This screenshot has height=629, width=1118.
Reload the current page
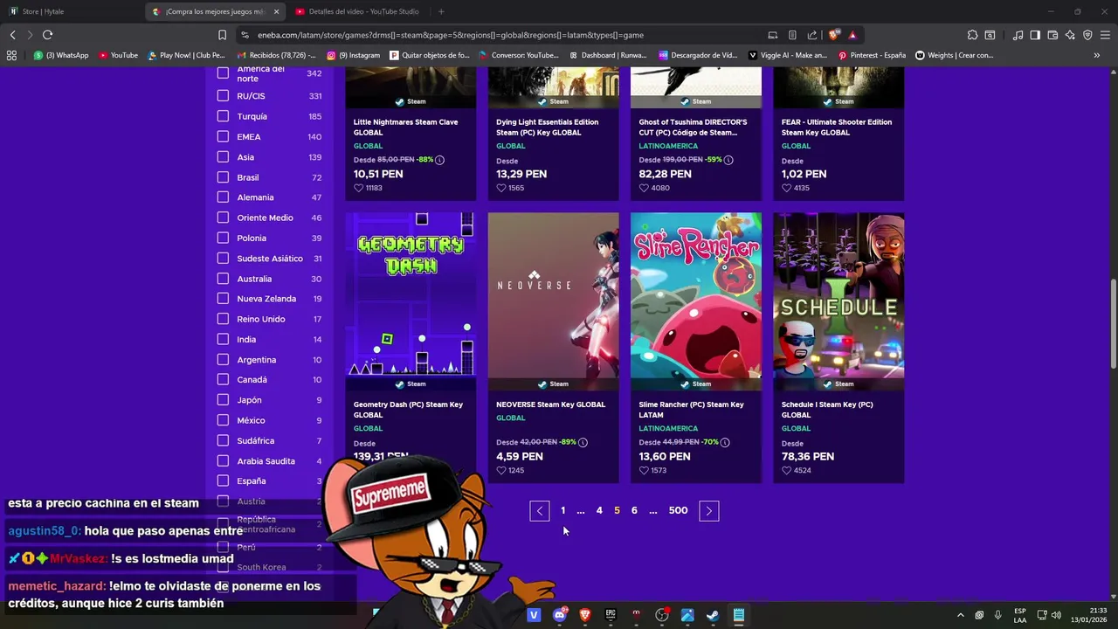pos(47,35)
